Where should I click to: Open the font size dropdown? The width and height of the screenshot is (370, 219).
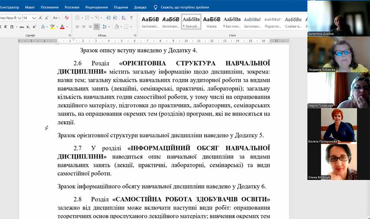pyautogui.click(x=34, y=18)
